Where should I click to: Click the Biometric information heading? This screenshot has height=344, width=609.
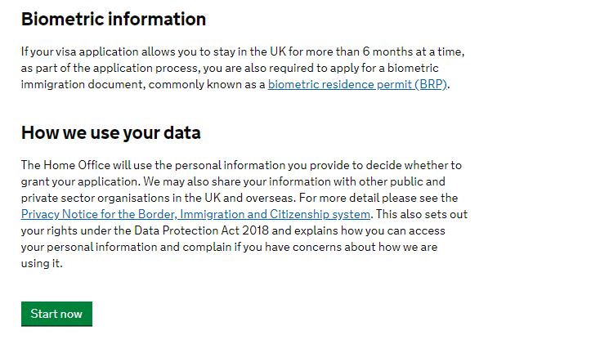[x=113, y=19]
